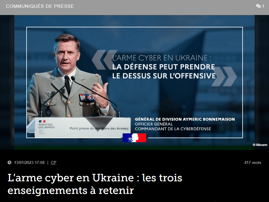Click the 417 mots word count
The image size is (269, 202).
[253, 162]
